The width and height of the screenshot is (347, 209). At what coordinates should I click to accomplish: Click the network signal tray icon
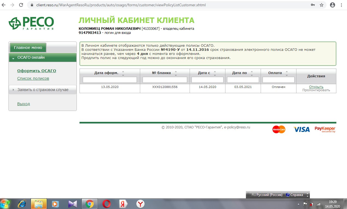pyautogui.click(x=318, y=204)
